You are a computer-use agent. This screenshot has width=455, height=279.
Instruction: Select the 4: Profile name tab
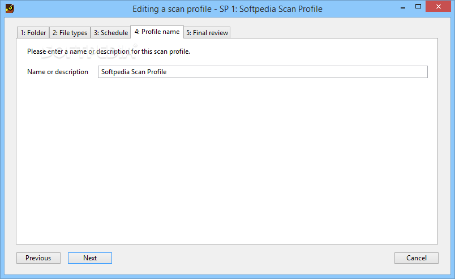pos(157,32)
